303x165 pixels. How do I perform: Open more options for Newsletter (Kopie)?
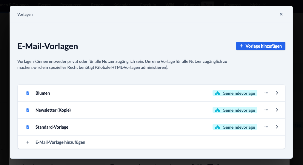pos(266,110)
